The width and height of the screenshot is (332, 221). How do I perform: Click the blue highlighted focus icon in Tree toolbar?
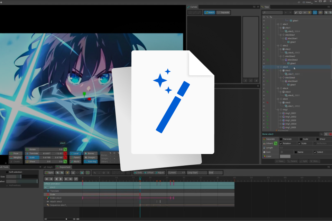315,12
